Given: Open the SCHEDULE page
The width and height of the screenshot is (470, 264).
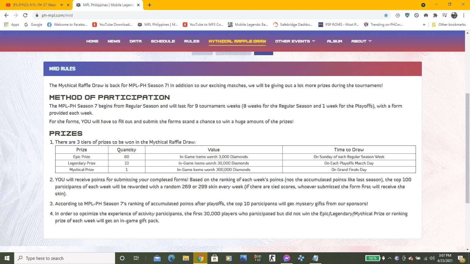Looking at the screenshot, I should point(163,41).
